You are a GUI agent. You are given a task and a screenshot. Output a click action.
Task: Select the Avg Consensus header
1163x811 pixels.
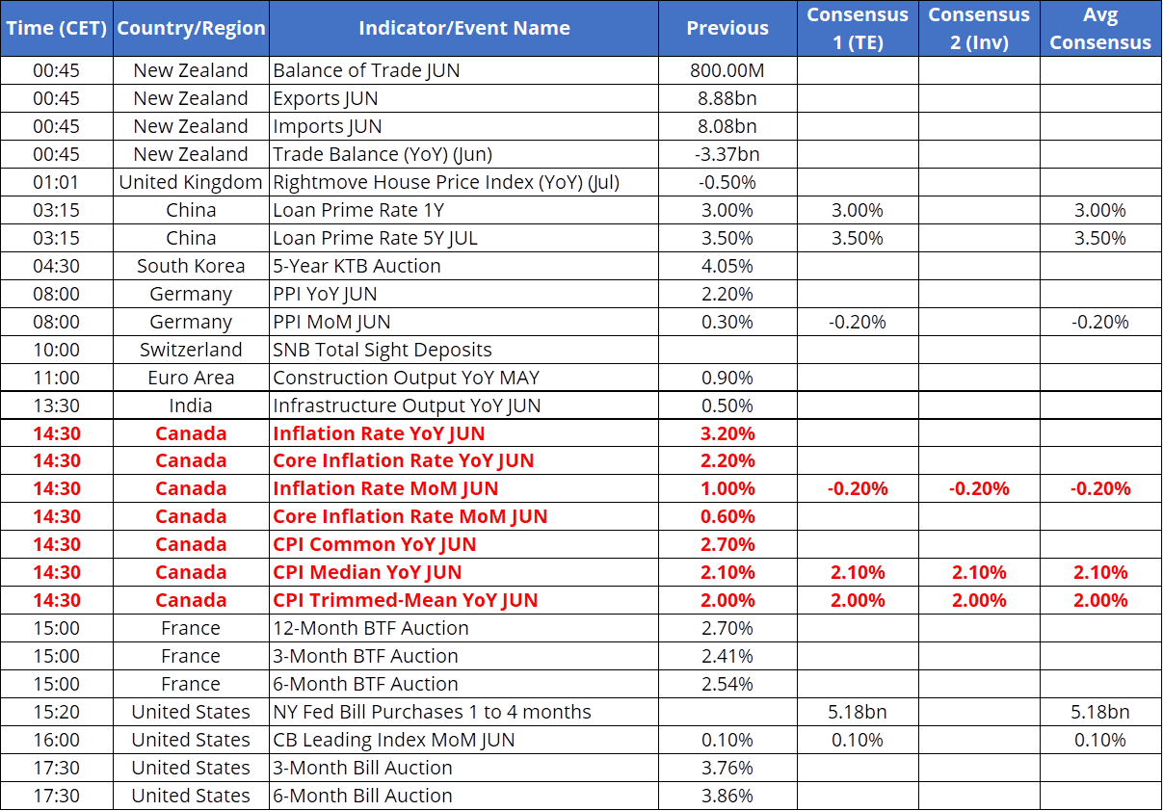1100,28
